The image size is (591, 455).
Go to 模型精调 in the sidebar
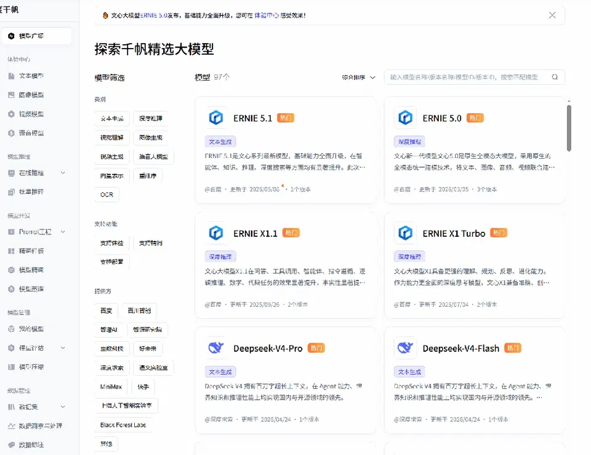click(x=31, y=270)
